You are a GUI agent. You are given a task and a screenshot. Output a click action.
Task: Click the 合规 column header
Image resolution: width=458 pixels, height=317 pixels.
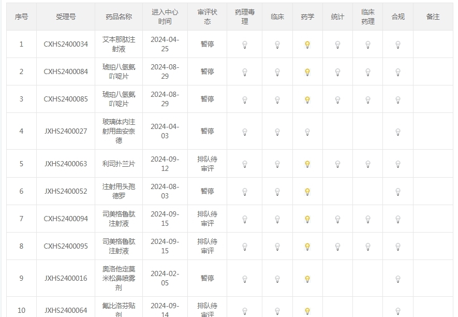click(x=398, y=17)
